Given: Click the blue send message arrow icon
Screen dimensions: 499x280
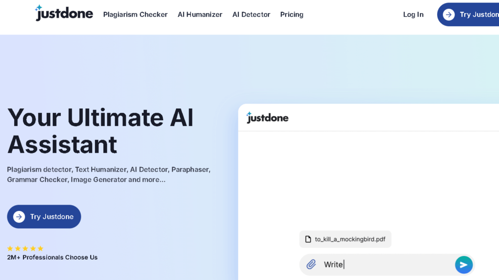Looking at the screenshot, I should tap(463, 264).
